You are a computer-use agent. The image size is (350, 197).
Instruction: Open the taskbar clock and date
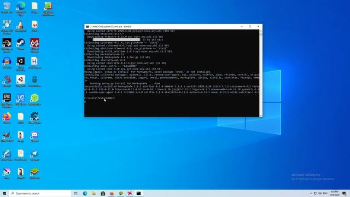tap(334, 193)
